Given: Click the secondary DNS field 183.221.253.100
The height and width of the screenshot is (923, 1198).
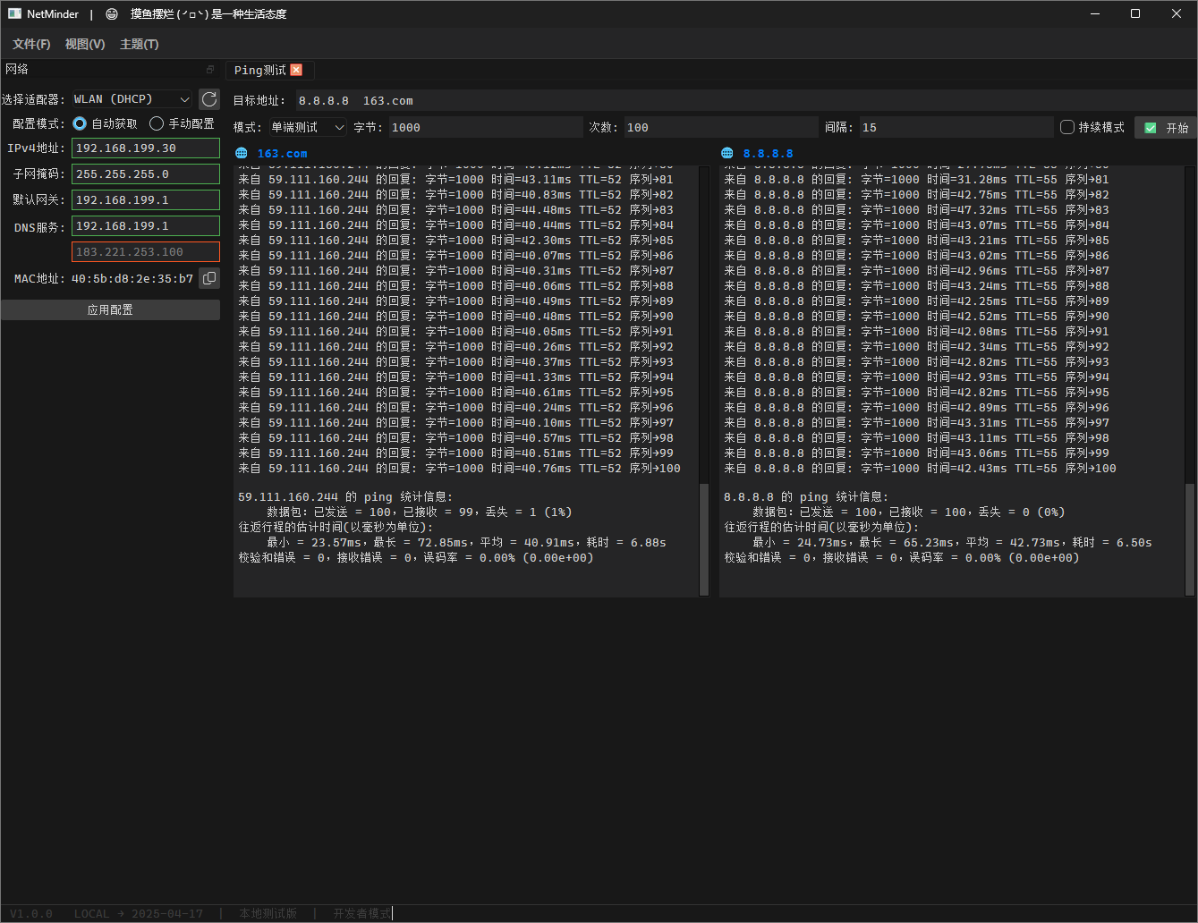Looking at the screenshot, I should [146, 252].
